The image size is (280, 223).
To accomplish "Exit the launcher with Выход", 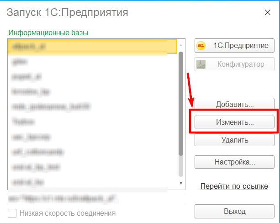I will click(x=234, y=212).
